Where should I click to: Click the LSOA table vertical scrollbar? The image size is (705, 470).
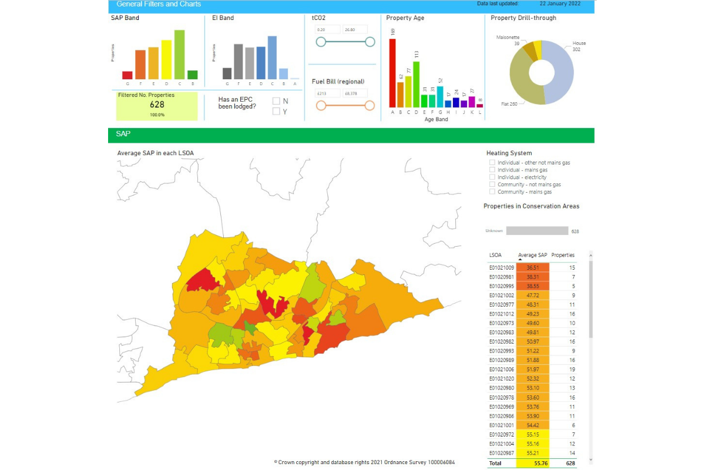click(x=590, y=300)
